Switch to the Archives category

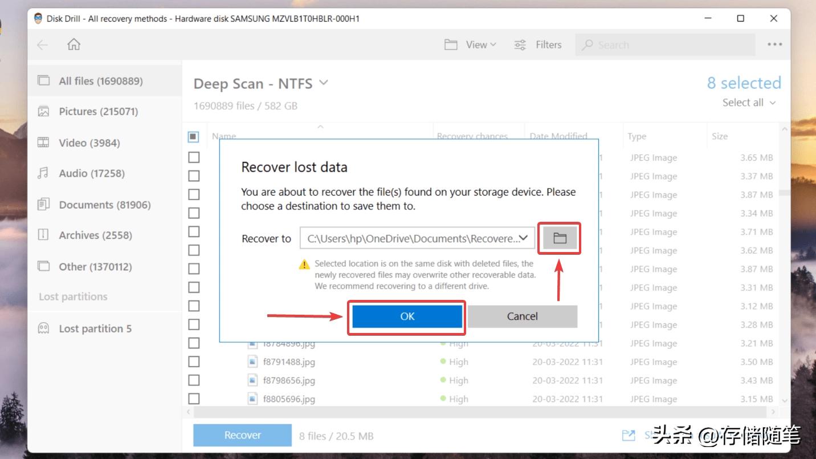pos(95,235)
